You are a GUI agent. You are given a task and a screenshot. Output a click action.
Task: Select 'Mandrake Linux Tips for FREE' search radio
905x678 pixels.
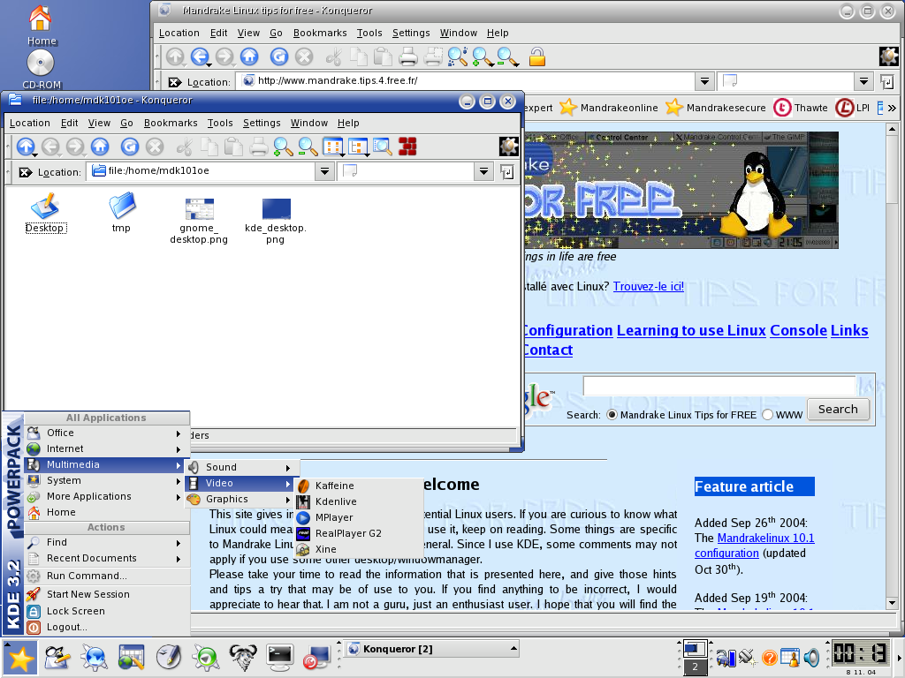click(612, 415)
